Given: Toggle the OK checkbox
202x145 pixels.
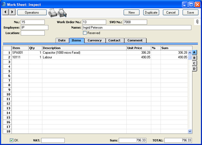Looking at the screenshot, I should tap(11, 140).
